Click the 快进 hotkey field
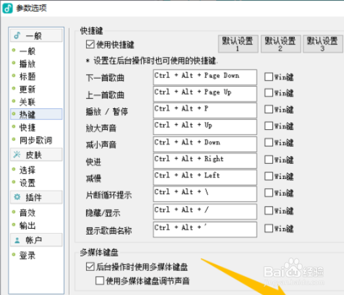The image size is (344, 295). point(205,161)
